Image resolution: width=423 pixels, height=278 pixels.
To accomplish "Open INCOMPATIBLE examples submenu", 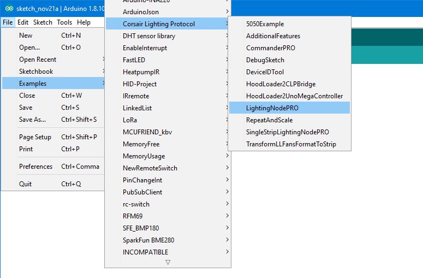I will pos(168,252).
